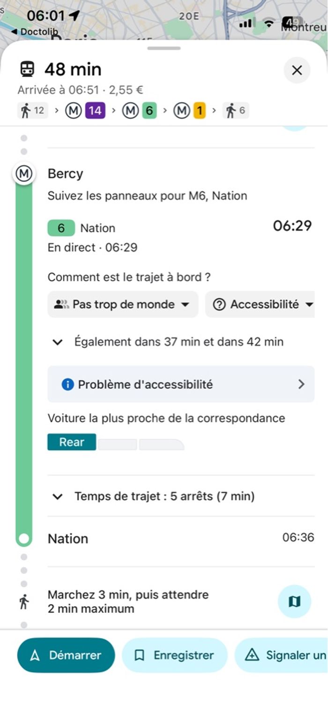Tap the sheet drag handle at top

point(164,48)
